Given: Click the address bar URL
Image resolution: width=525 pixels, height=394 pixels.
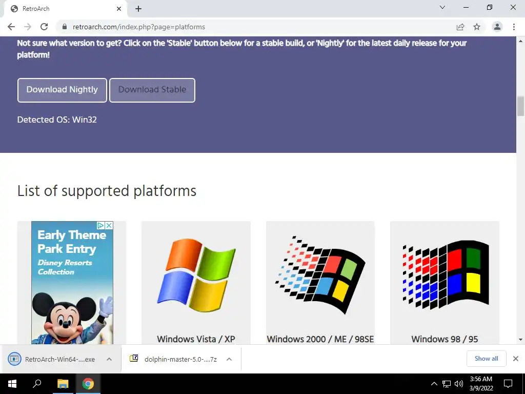Looking at the screenshot, I should pyautogui.click(x=138, y=27).
